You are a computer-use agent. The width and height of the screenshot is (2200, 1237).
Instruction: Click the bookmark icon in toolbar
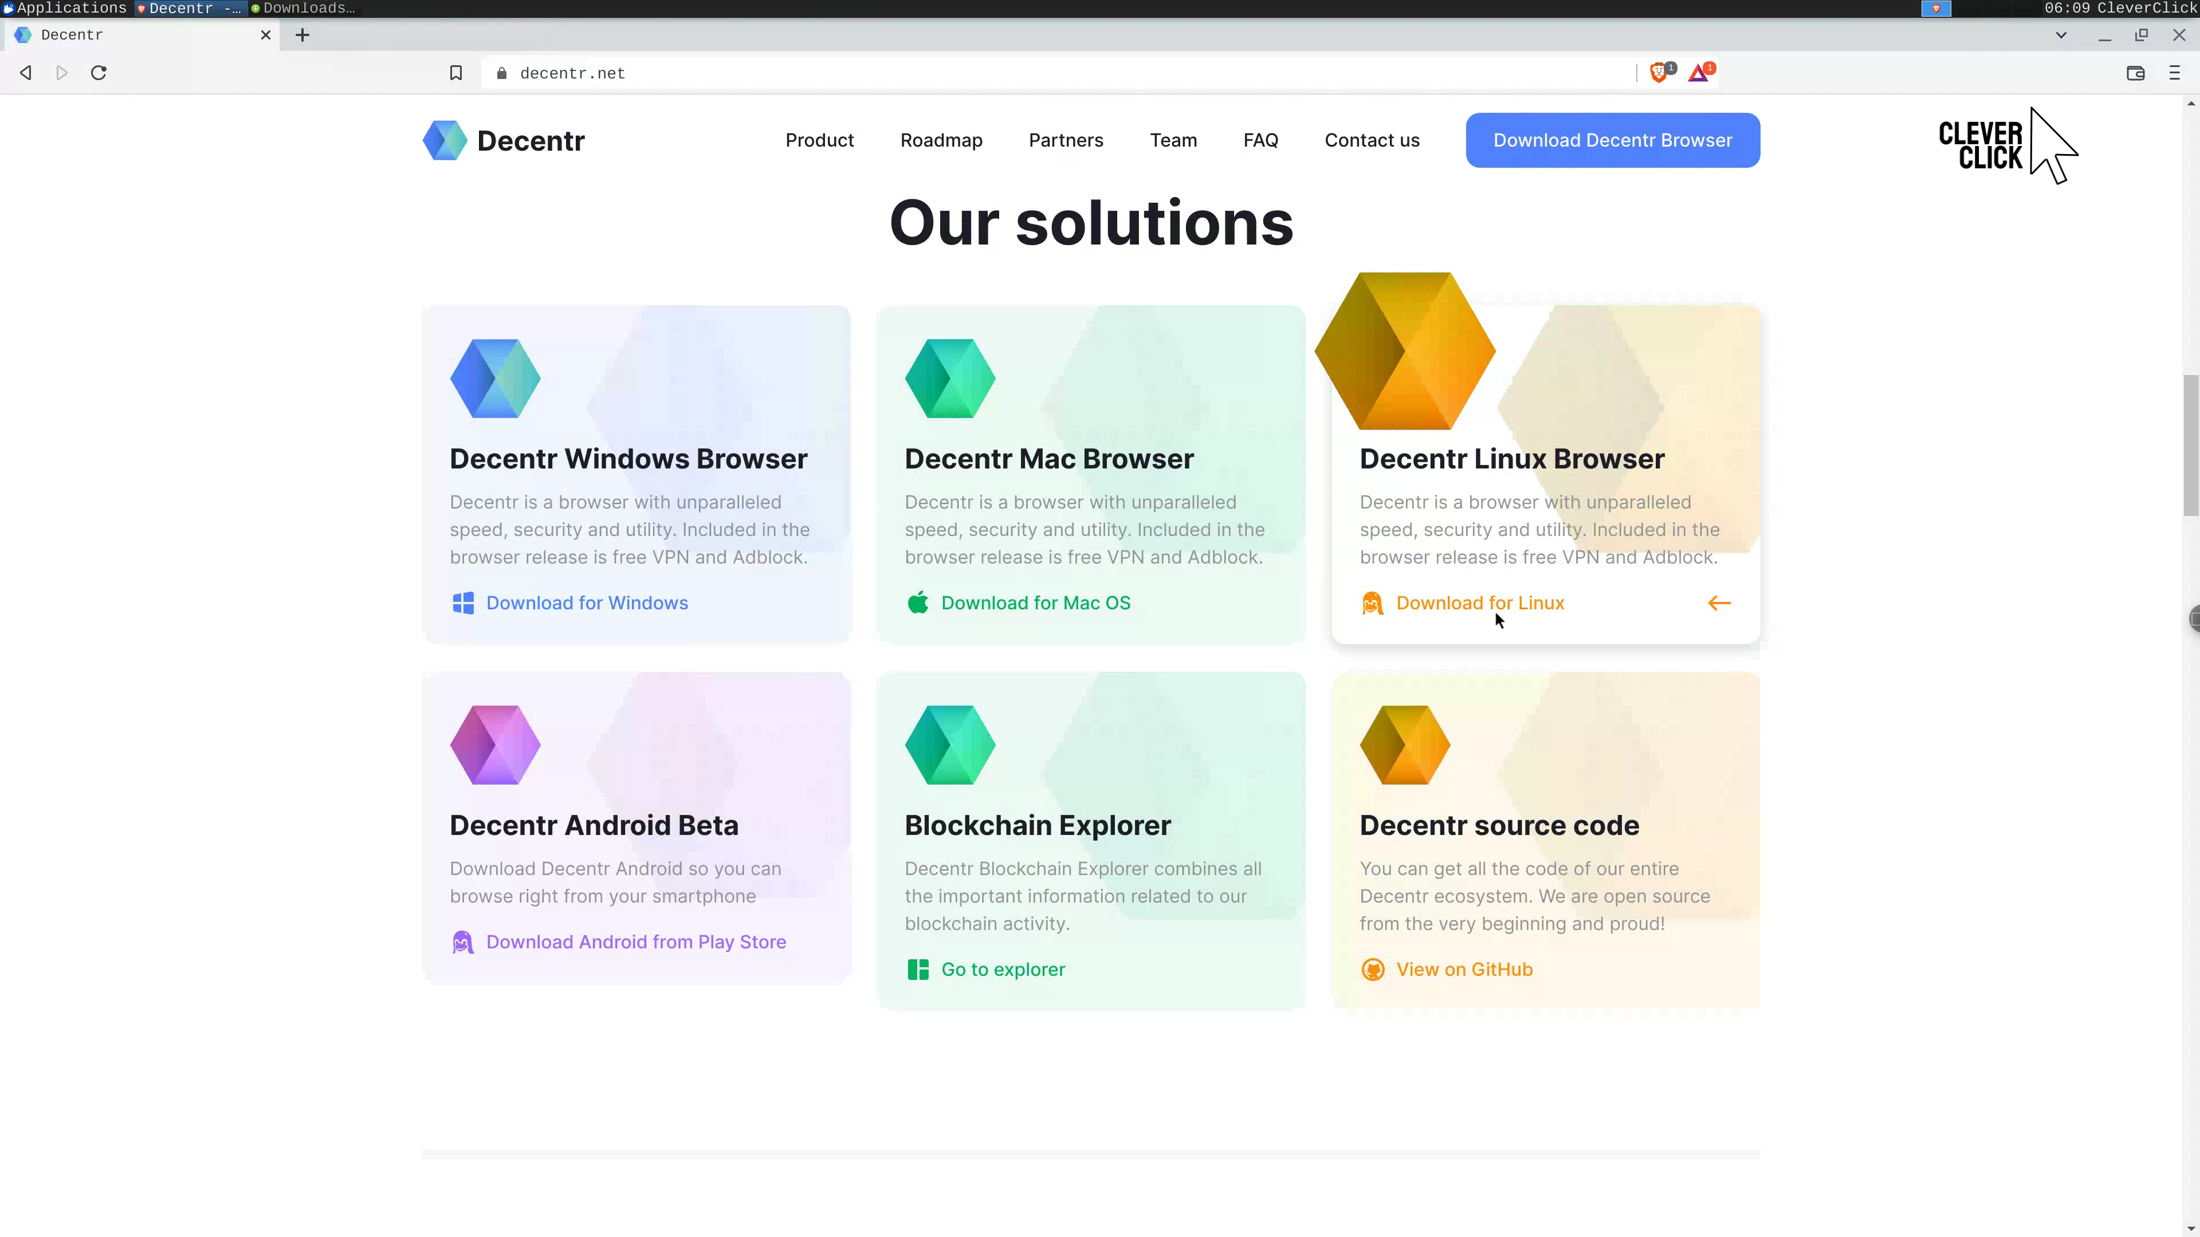coord(456,73)
